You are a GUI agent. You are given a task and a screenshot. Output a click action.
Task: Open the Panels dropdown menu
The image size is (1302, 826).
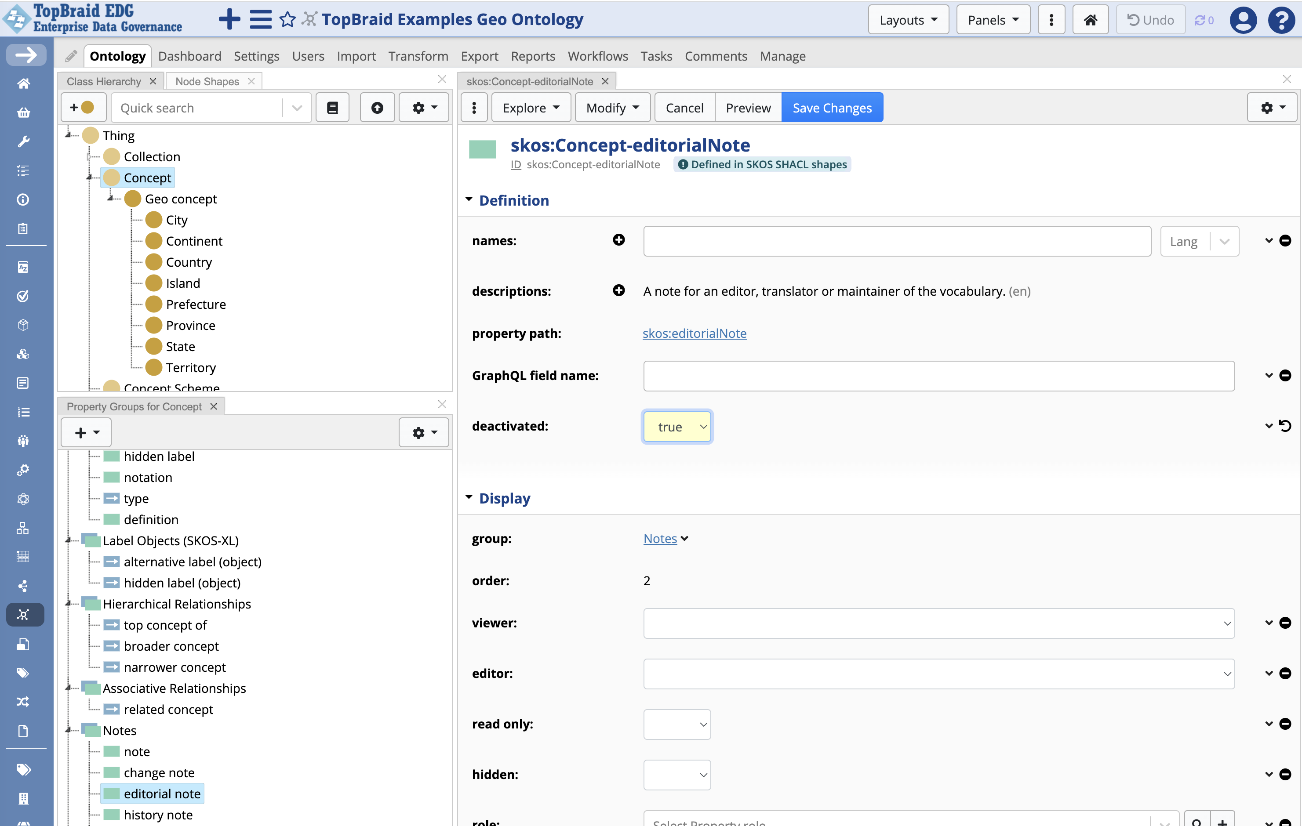(993, 20)
